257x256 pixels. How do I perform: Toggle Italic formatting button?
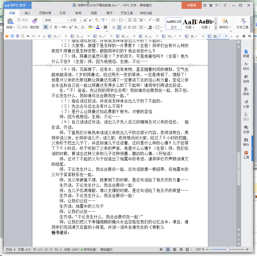pyautogui.click(x=51, y=27)
